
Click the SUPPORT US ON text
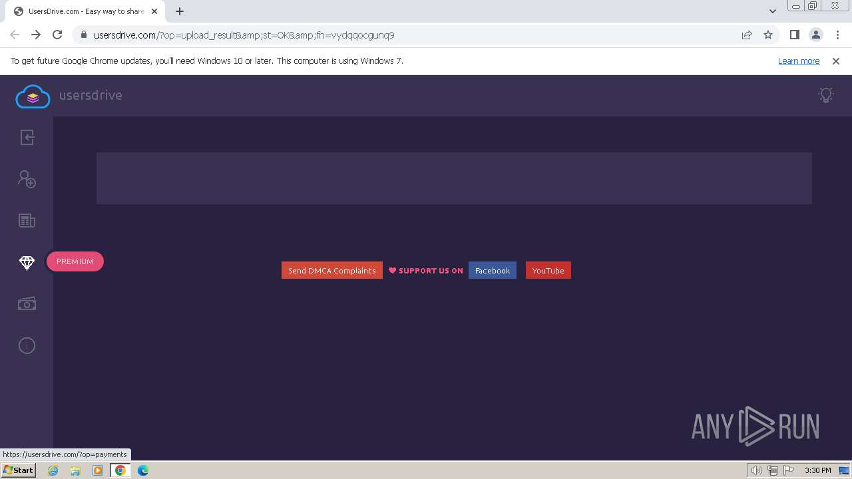click(x=431, y=271)
